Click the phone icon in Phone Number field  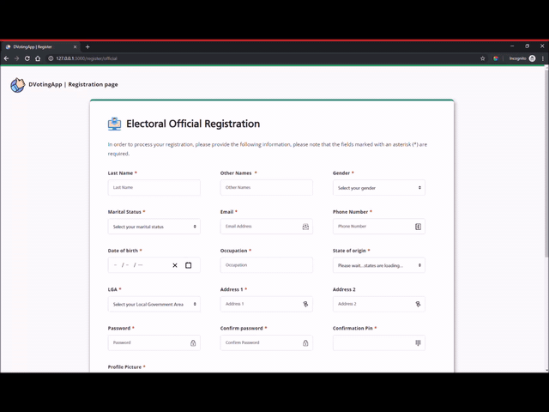418,227
